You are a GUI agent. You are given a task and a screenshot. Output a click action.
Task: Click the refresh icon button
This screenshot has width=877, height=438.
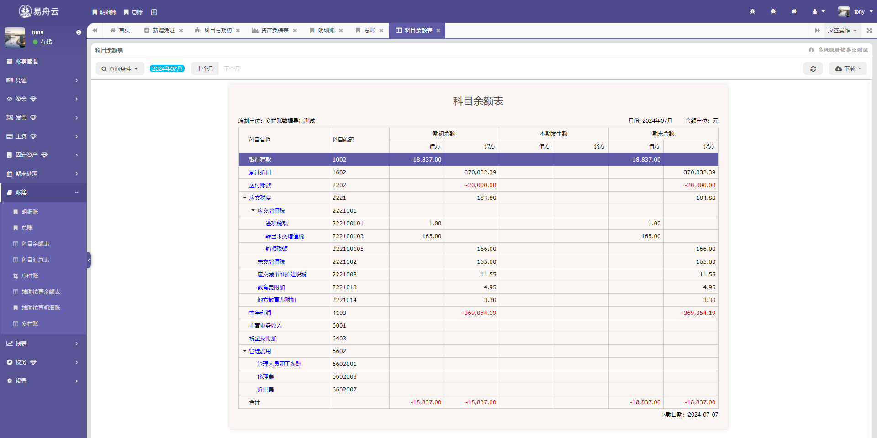coord(813,69)
